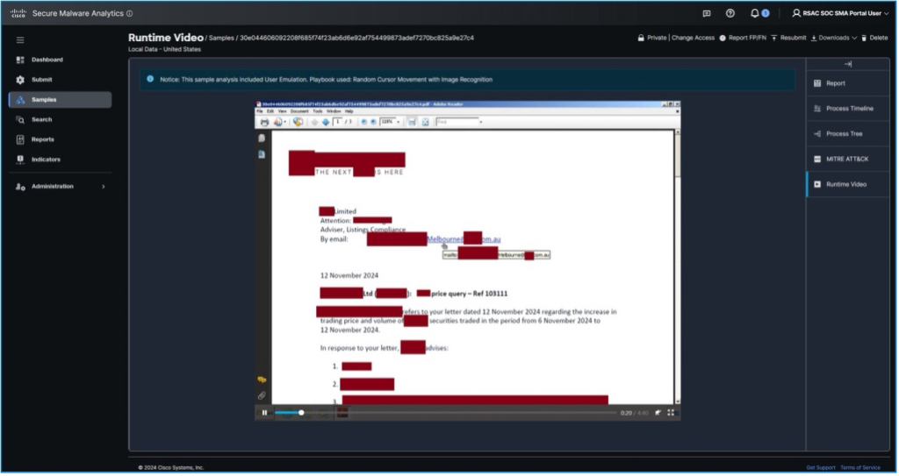Pause the runtime video
This screenshot has width=899, height=476.
[x=264, y=412]
